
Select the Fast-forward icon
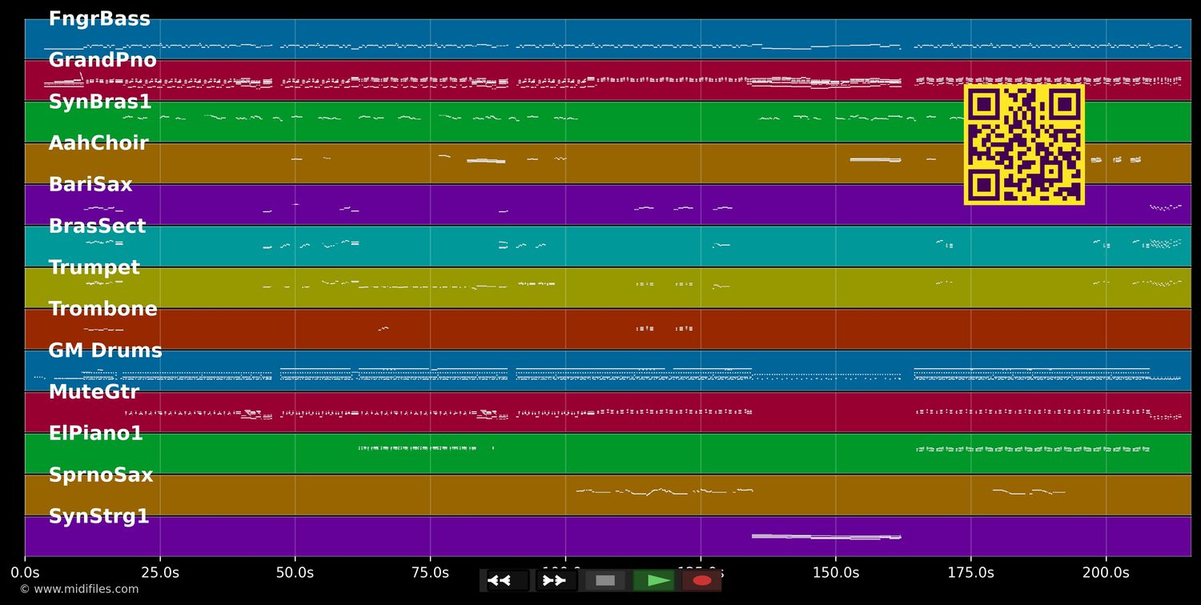[x=555, y=580]
